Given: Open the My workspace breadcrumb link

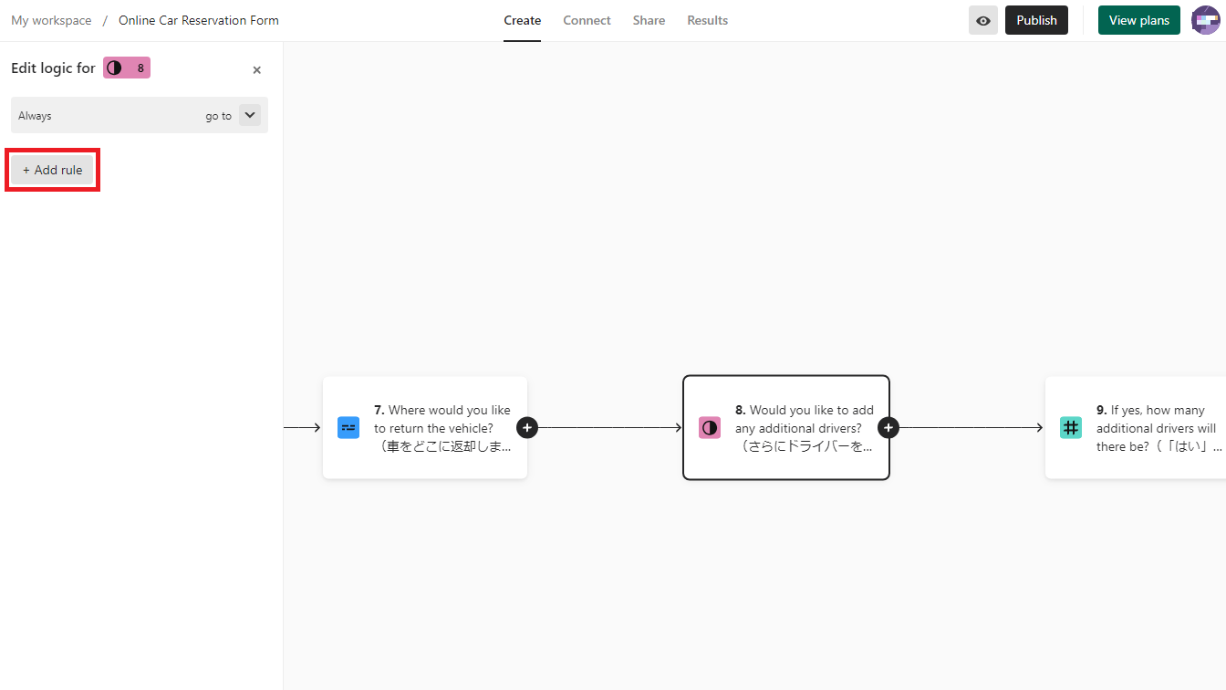Looking at the screenshot, I should pyautogui.click(x=51, y=20).
